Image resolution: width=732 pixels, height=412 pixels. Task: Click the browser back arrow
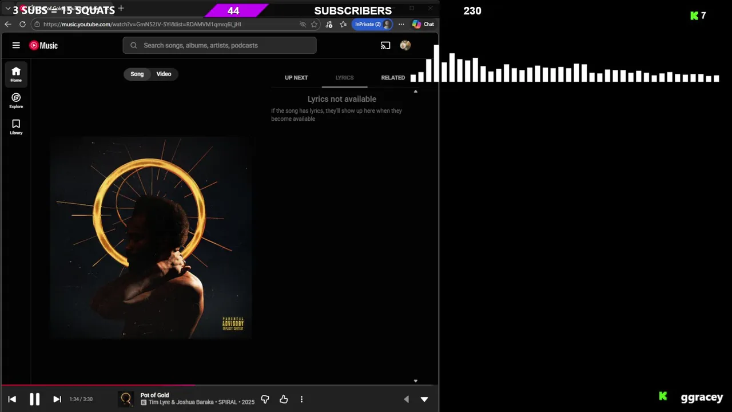[8, 24]
